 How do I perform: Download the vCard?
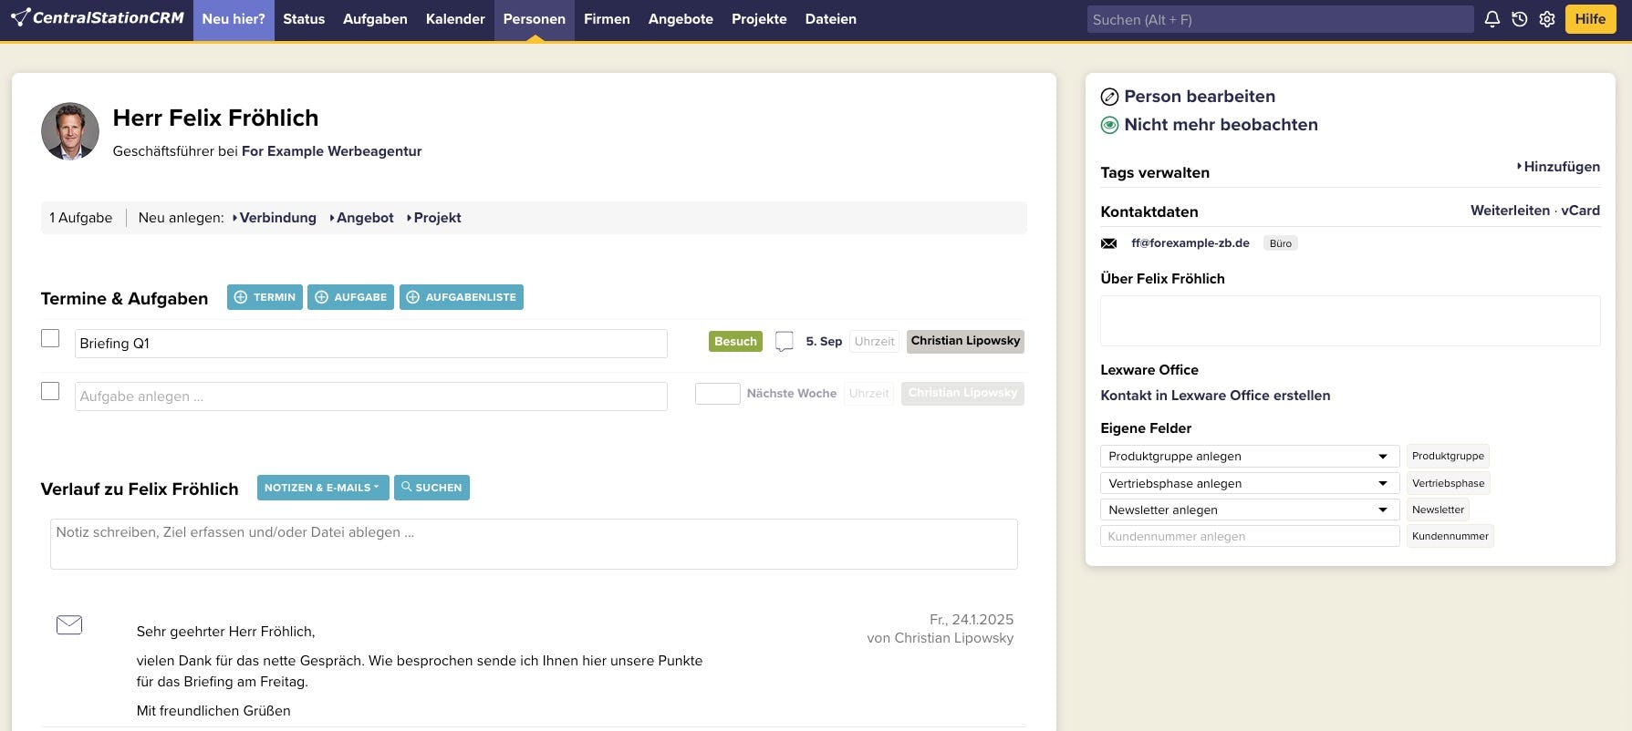tap(1580, 211)
